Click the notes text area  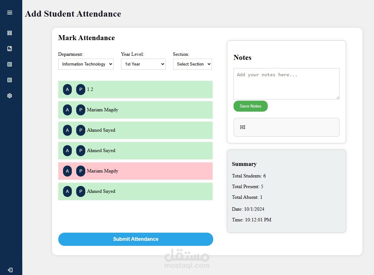coord(286,84)
